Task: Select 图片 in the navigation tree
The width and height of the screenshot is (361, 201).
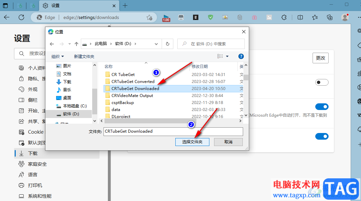Action: click(x=67, y=66)
